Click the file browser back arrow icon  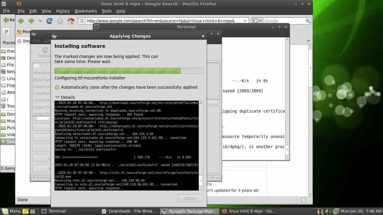(x=6, y=20)
